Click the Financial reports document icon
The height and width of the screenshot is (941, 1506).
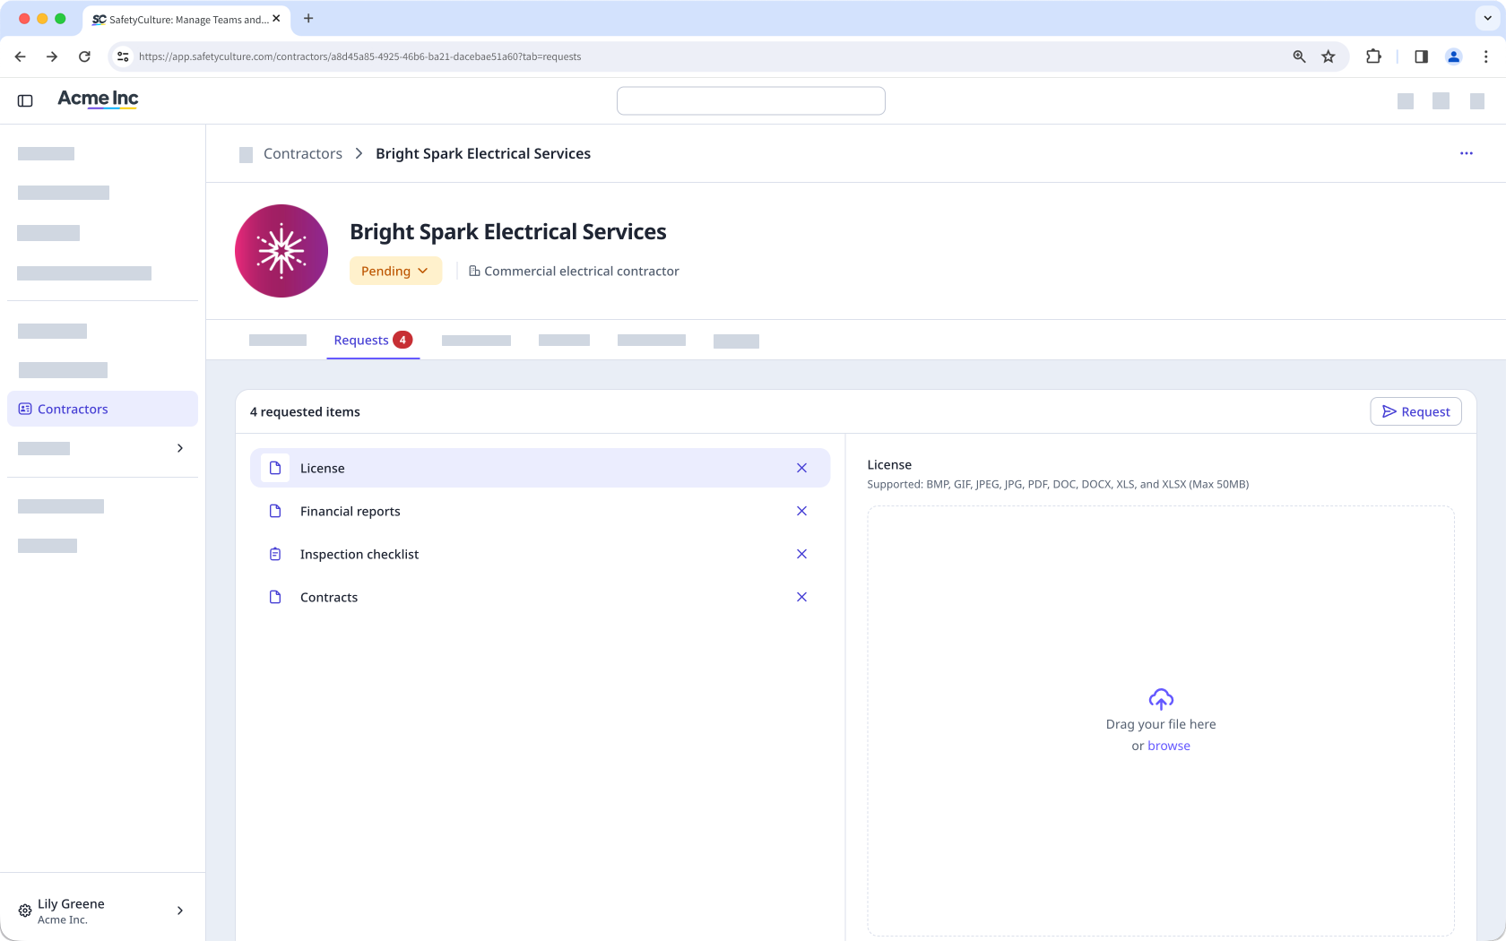275,511
